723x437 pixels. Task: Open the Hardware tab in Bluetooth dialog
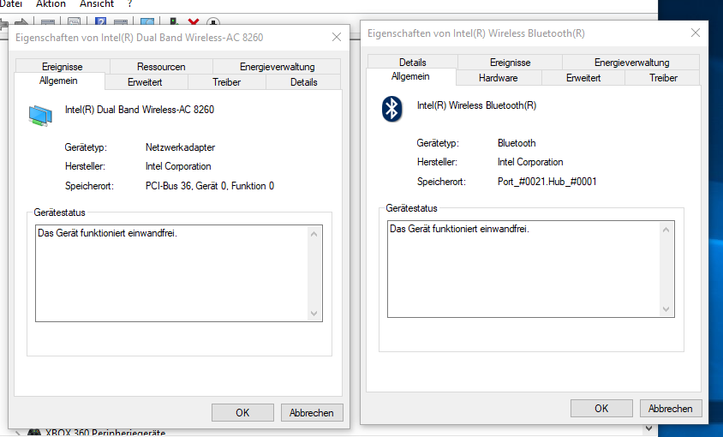[498, 78]
